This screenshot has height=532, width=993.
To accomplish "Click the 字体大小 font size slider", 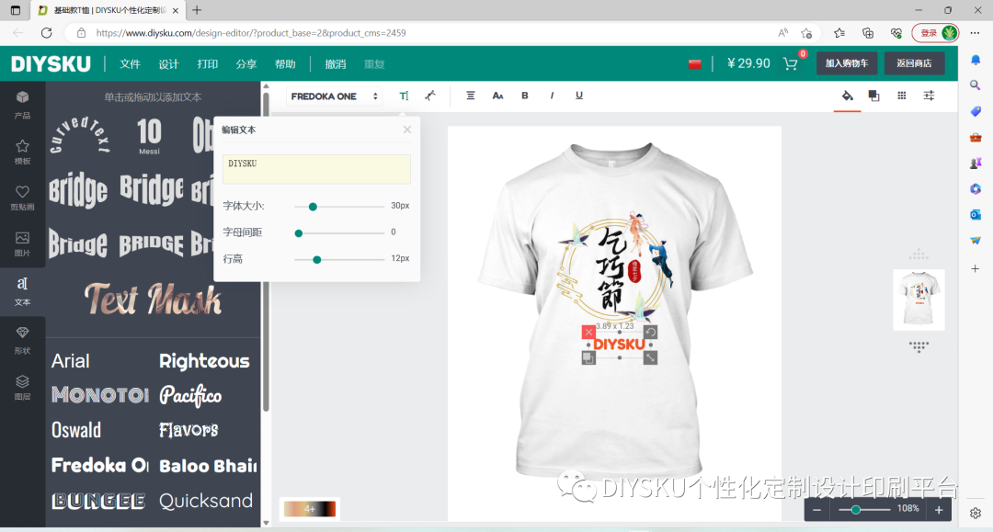I will (339, 206).
